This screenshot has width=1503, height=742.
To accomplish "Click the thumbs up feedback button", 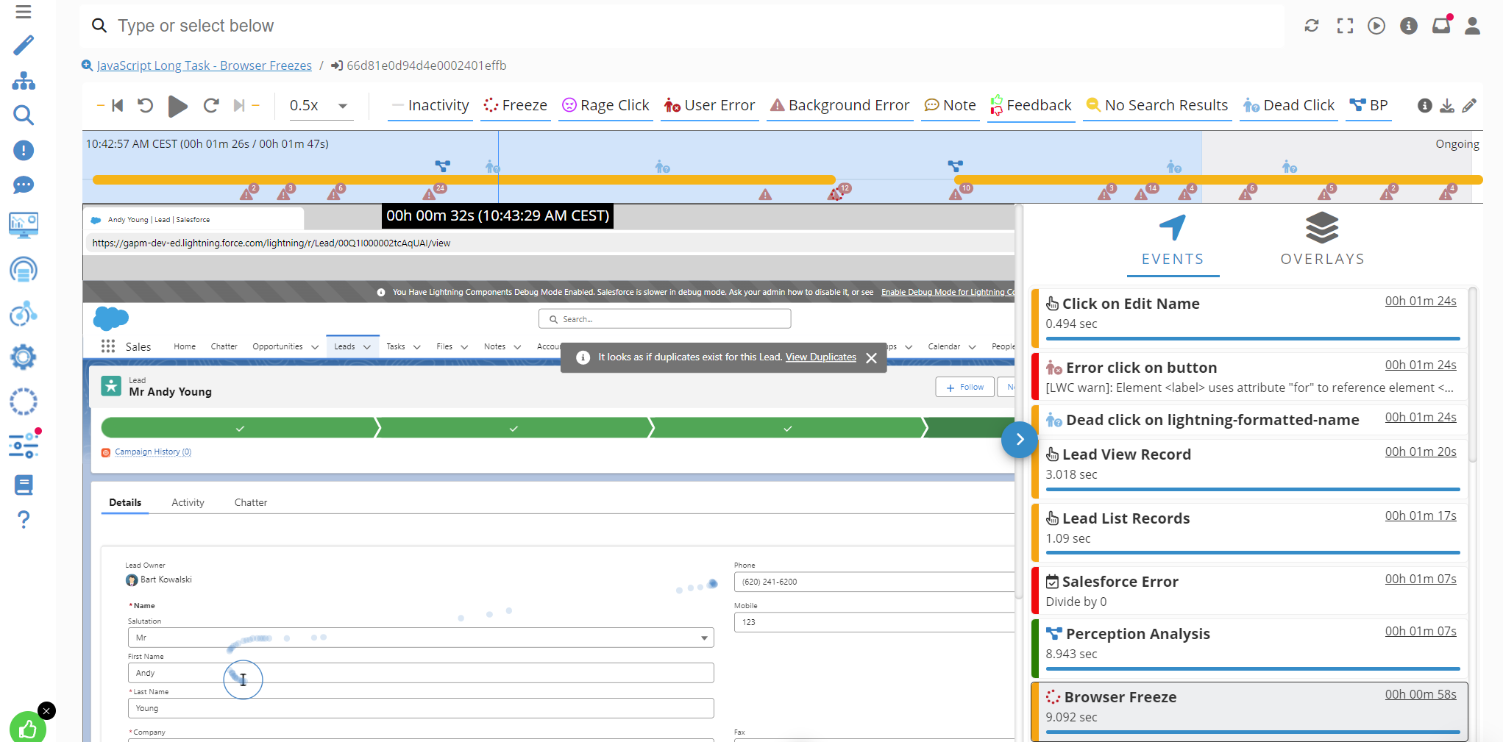I will pyautogui.click(x=28, y=729).
